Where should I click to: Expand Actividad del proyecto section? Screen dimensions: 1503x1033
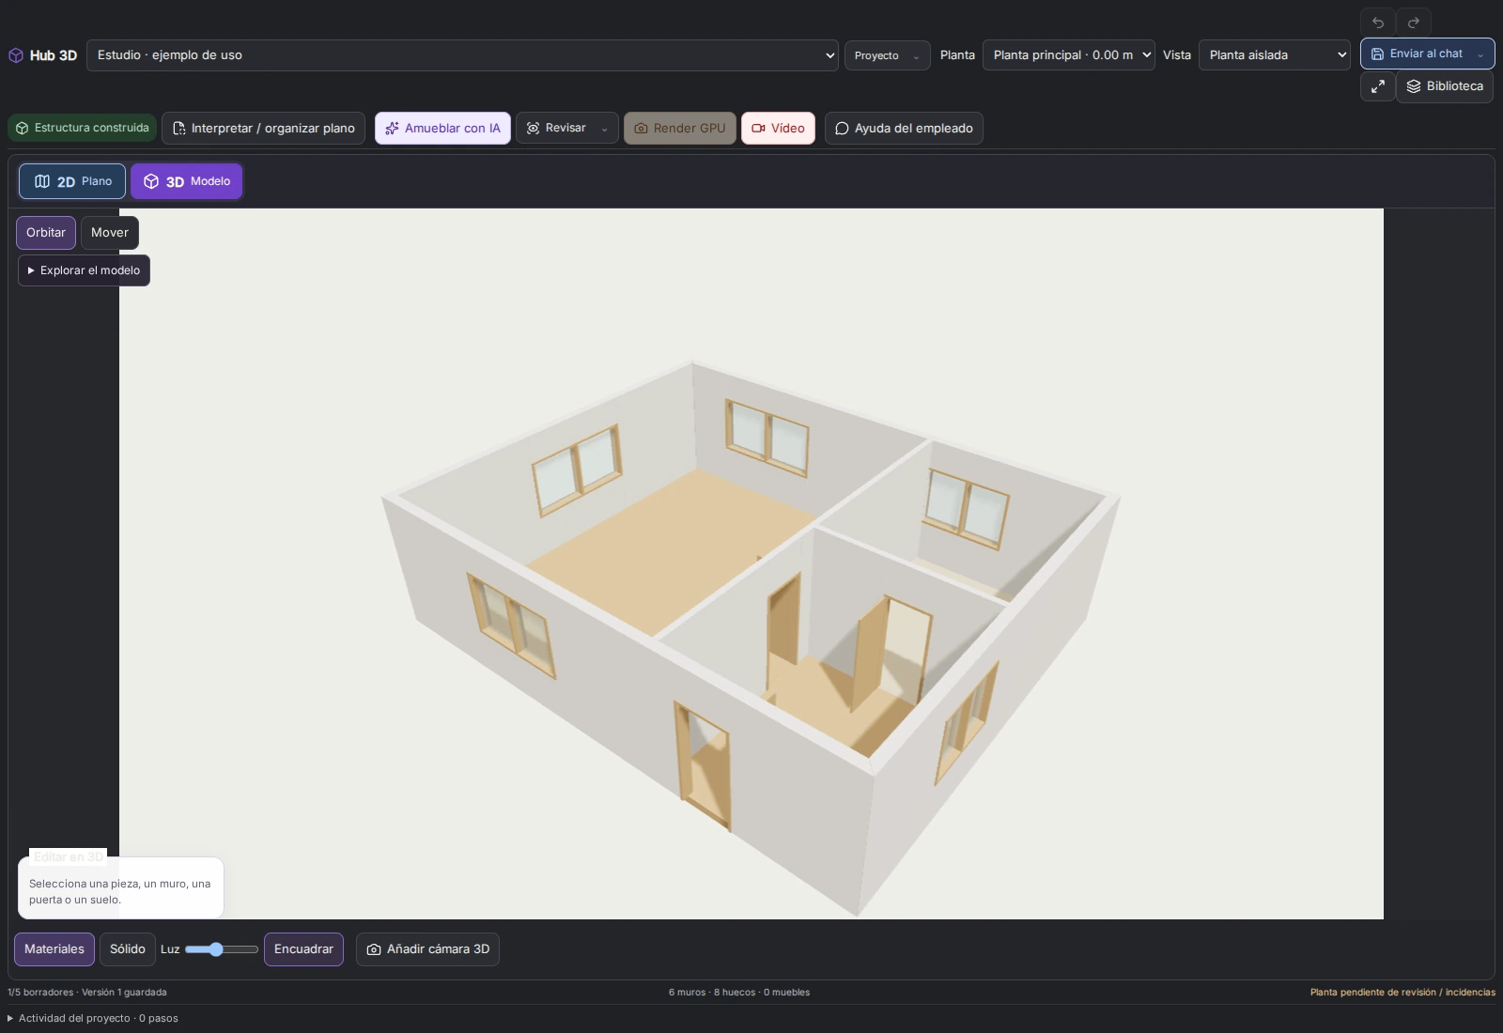pos(93,1019)
